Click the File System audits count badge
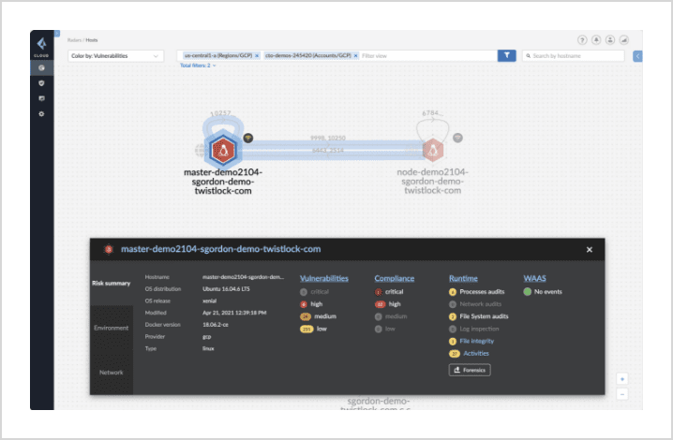673x440 pixels. (453, 316)
